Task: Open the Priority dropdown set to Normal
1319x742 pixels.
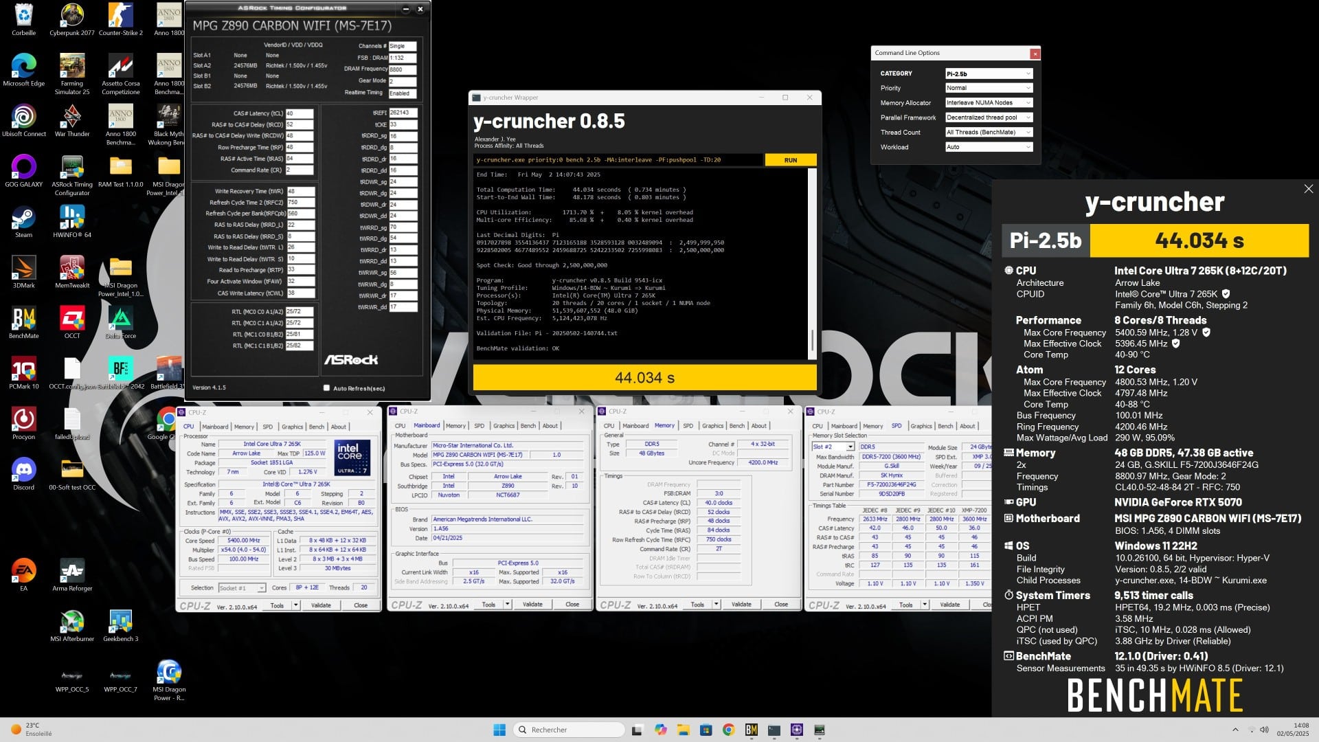Action: pyautogui.click(x=989, y=88)
